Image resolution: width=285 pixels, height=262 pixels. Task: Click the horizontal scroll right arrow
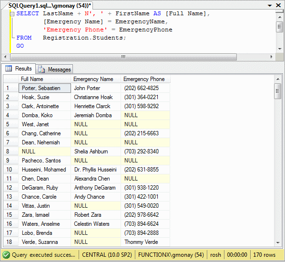click(272, 57)
